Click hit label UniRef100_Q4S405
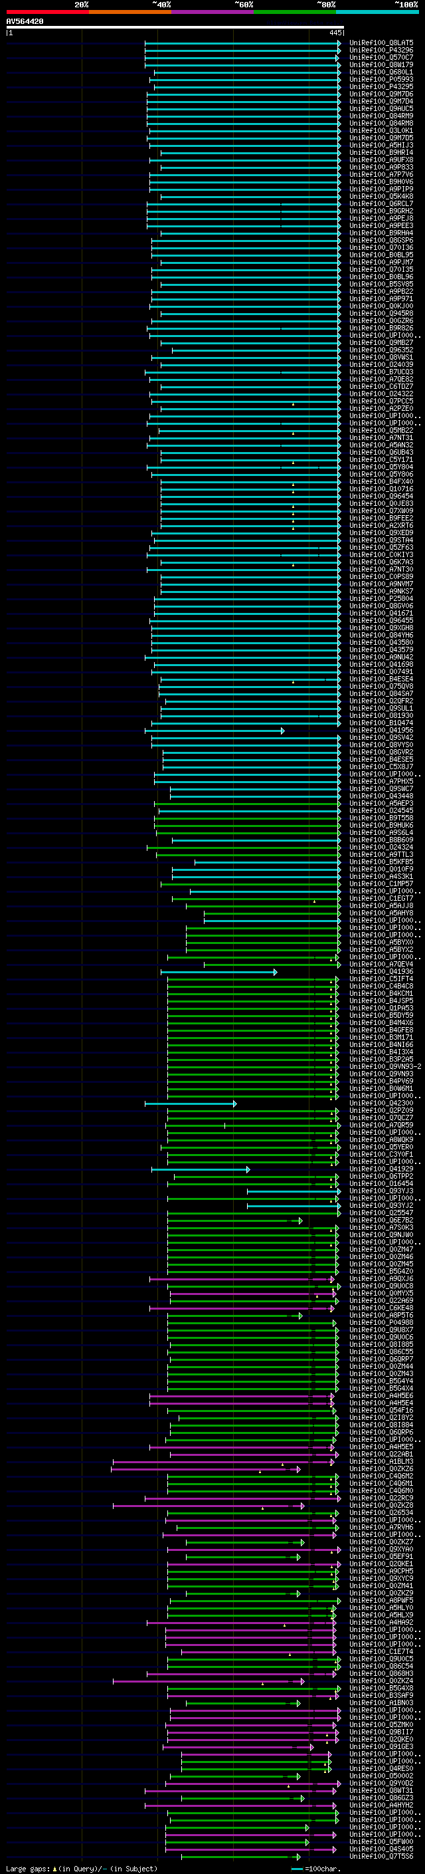 tap(381, 1849)
